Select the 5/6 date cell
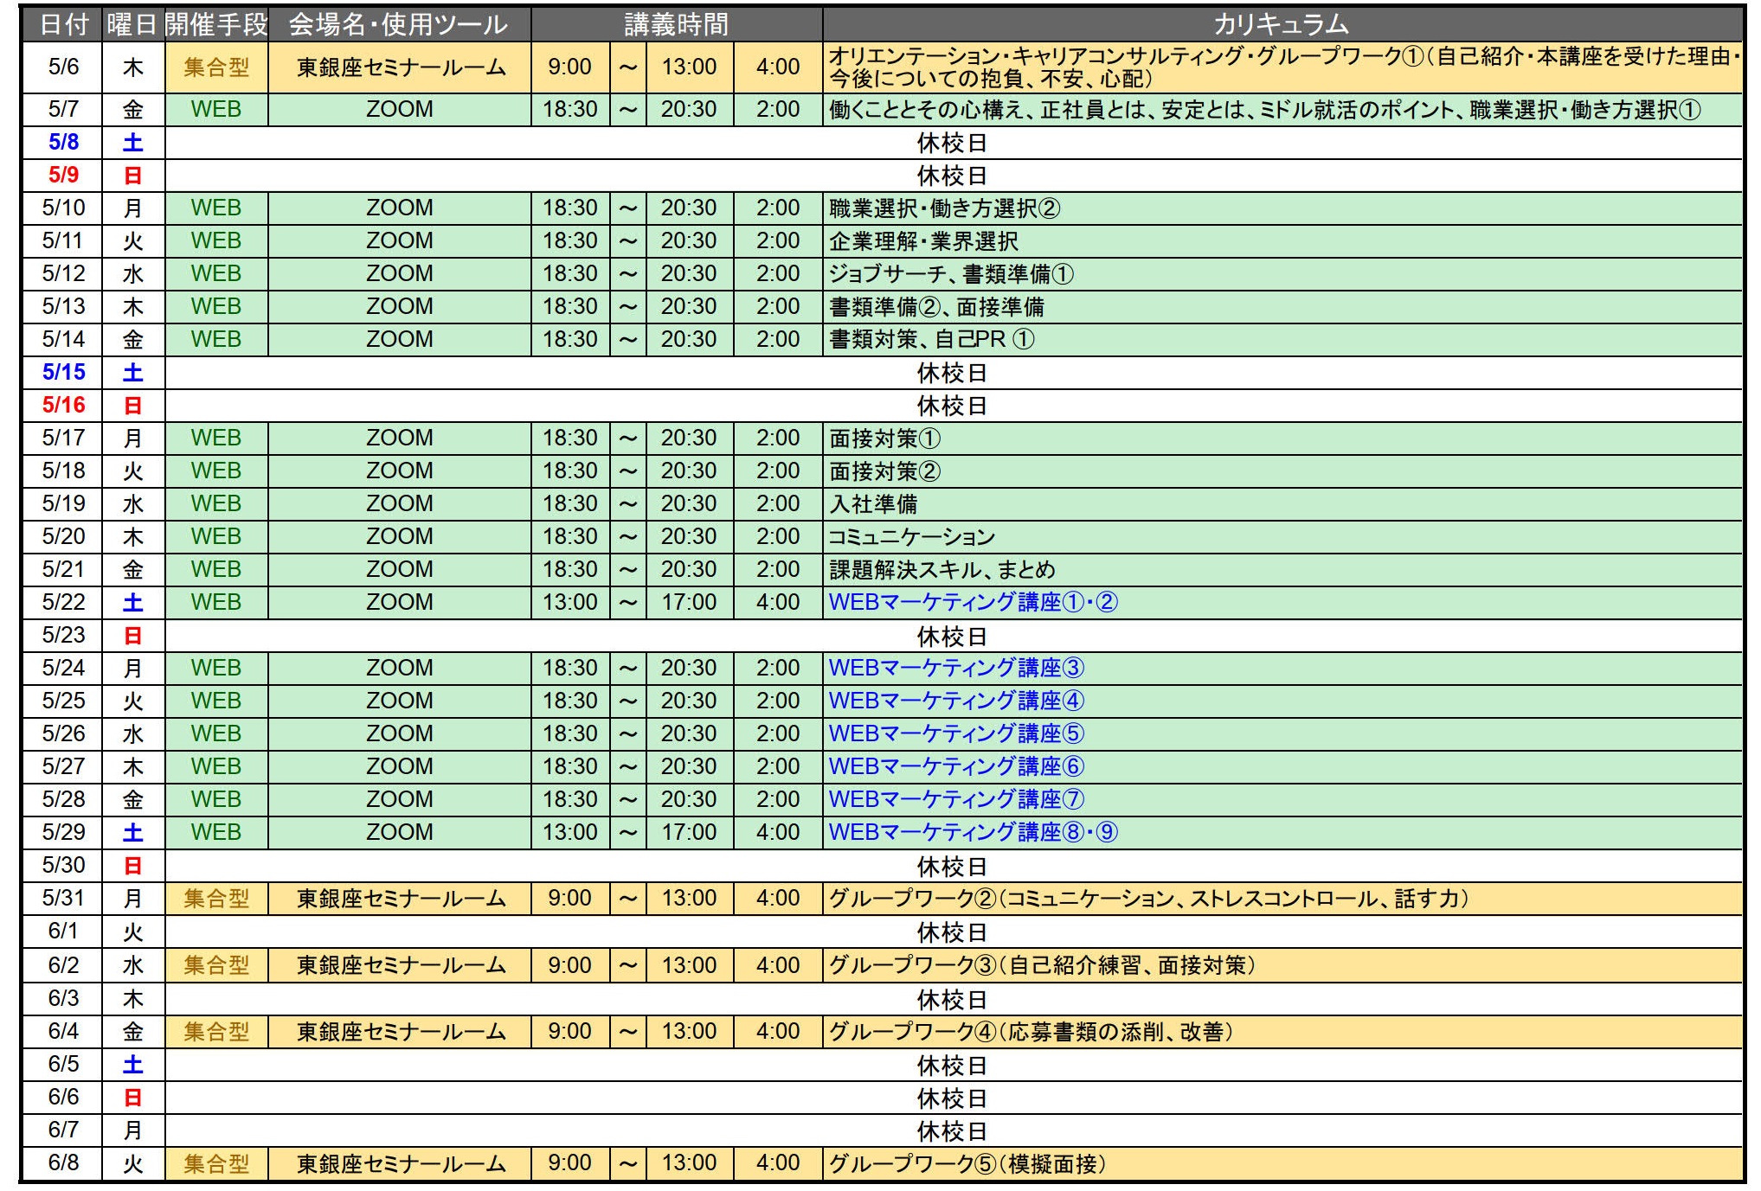Viewport: 1761px width, 1191px height. [63, 67]
